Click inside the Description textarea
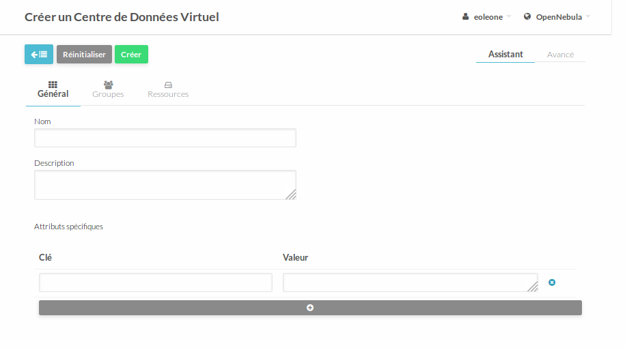 pyautogui.click(x=165, y=185)
